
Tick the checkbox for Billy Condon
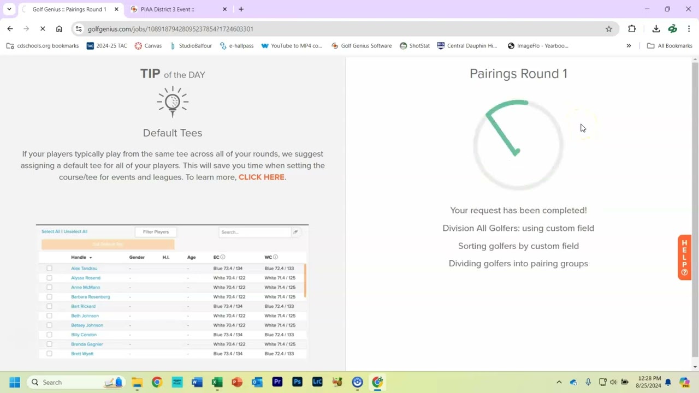49,335
